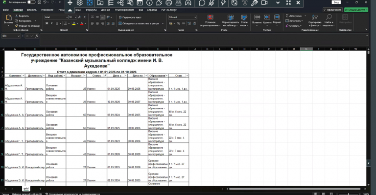Click the Копировать (Copy) button
The height and width of the screenshot is (195, 376).
[x=23, y=21]
